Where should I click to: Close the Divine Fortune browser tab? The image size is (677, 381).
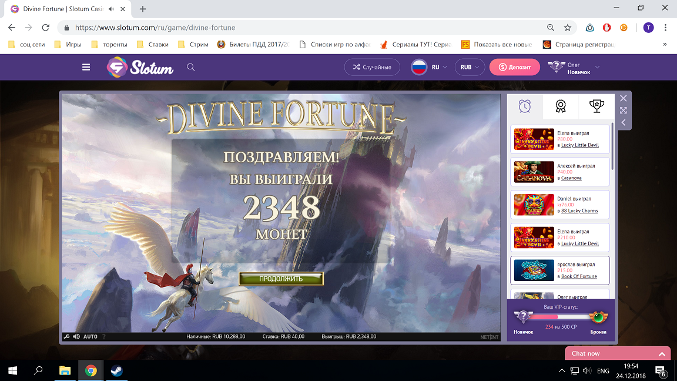(x=123, y=9)
